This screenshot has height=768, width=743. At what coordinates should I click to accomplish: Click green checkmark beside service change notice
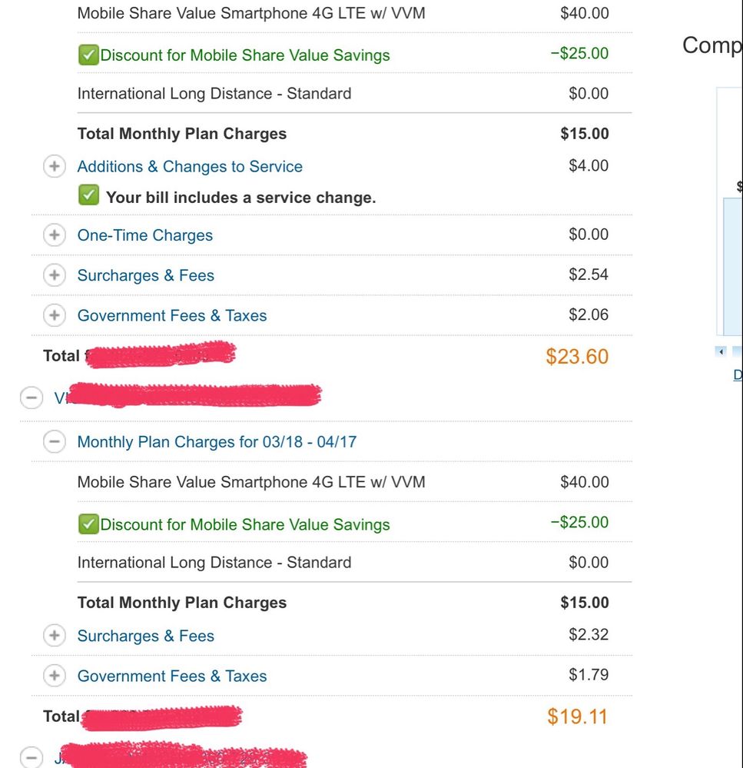pyautogui.click(x=88, y=196)
